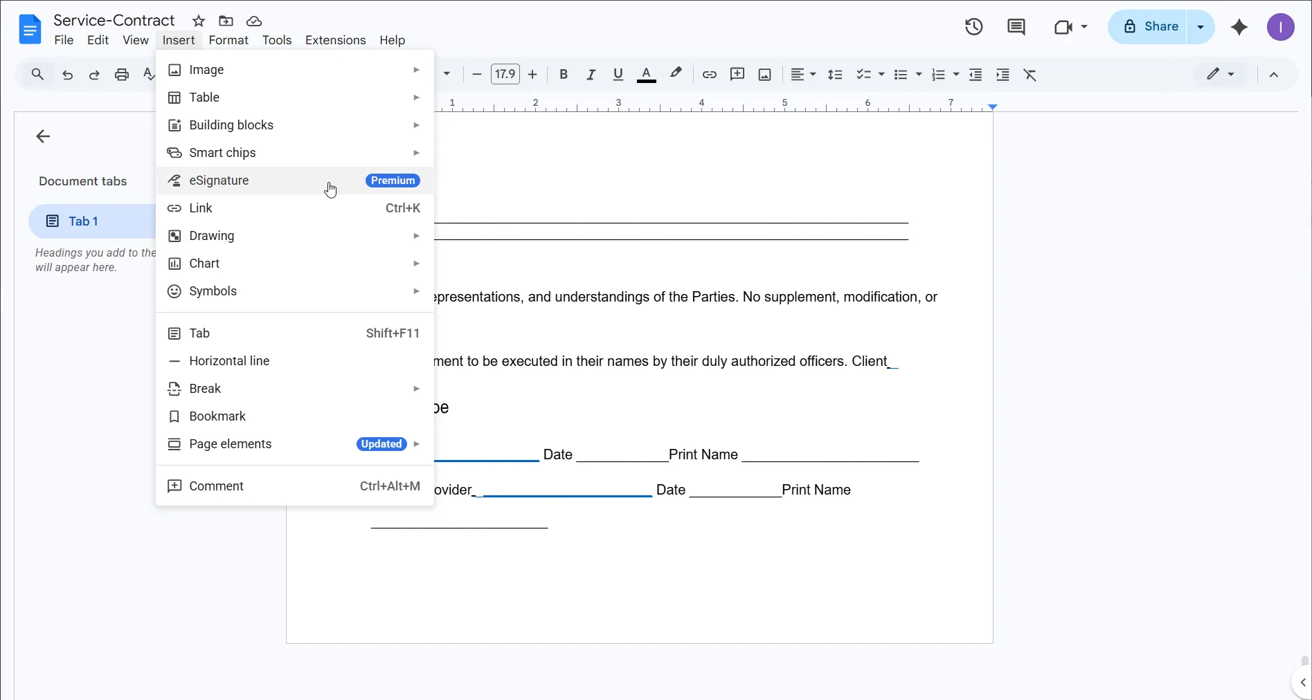Screen dimensions: 1312x700
Task: Toggle the numbered list button
Action: pos(938,75)
